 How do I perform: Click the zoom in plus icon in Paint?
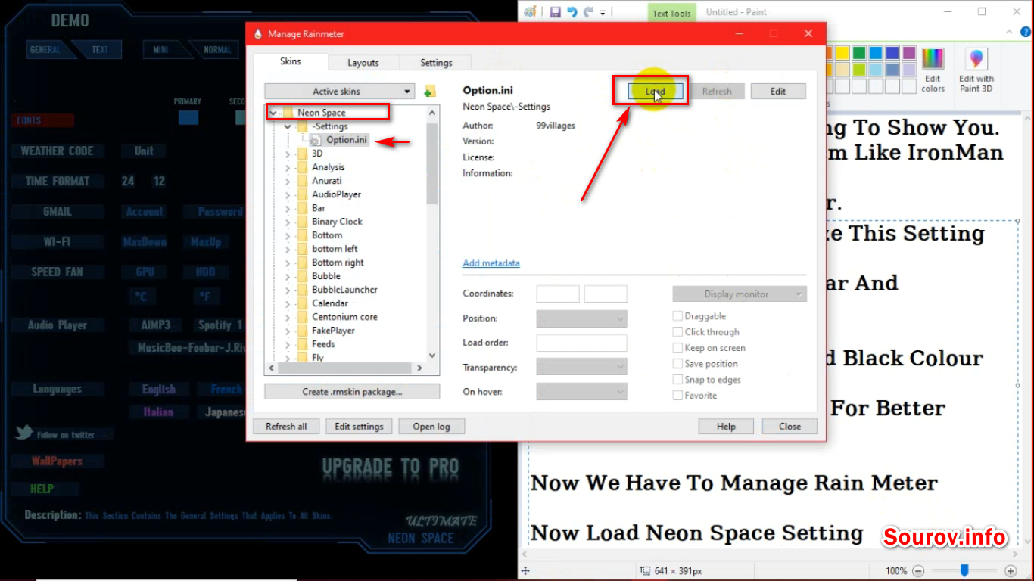point(1011,570)
